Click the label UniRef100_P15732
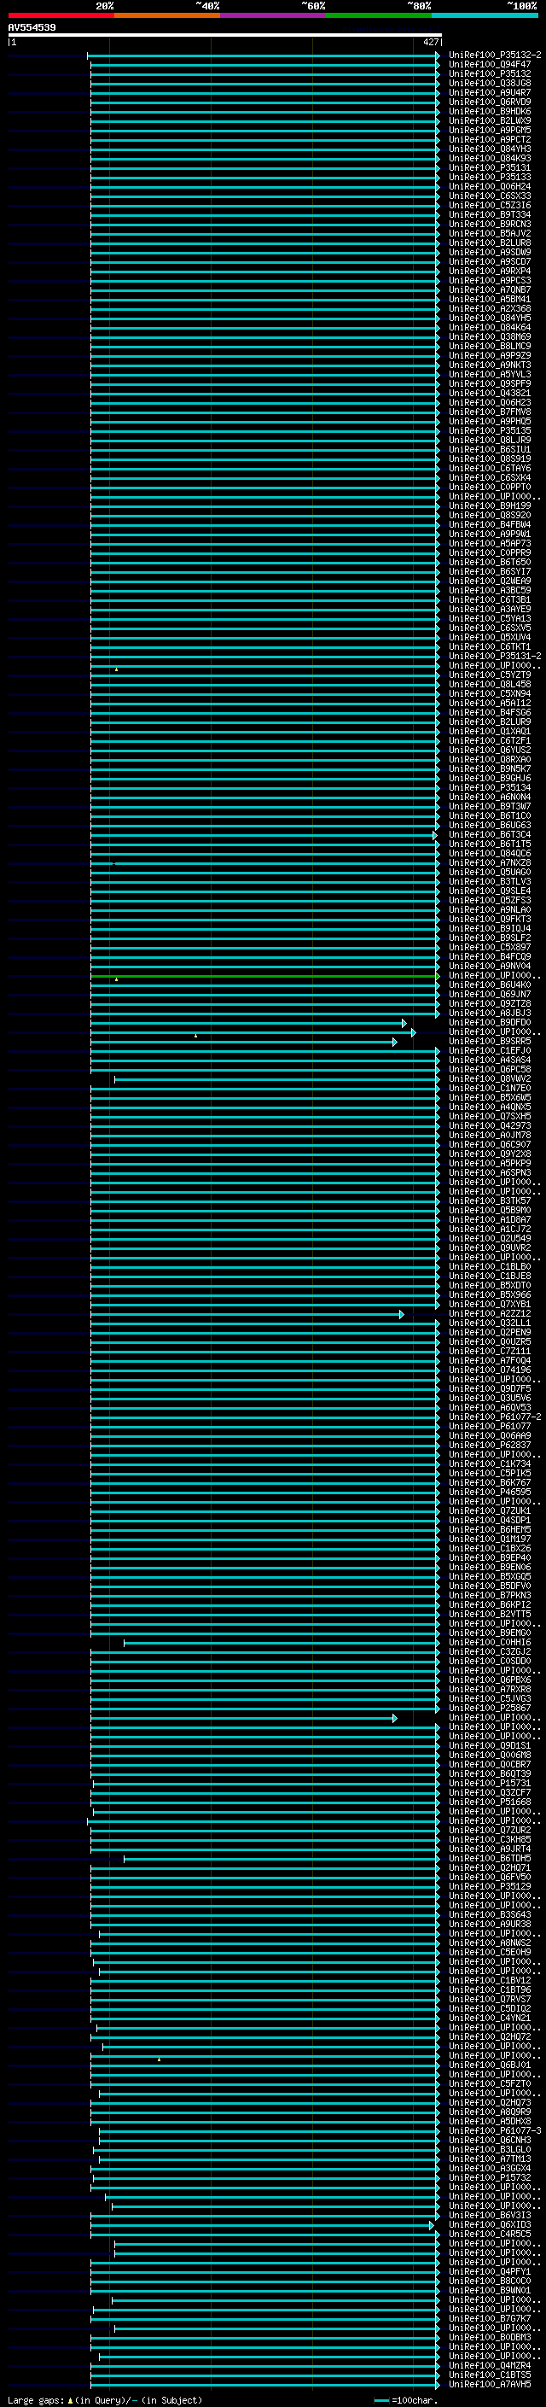The height and width of the screenshot is (2407, 546). pos(490,2177)
